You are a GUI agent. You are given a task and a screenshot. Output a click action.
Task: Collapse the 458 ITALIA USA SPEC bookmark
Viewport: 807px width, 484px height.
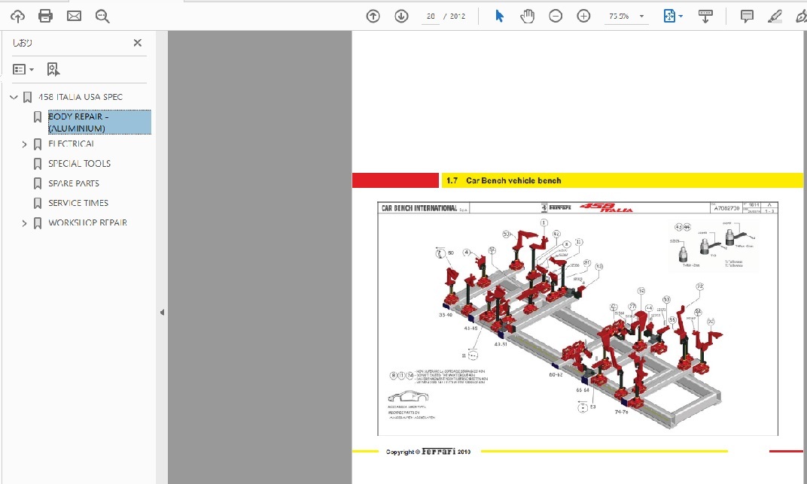14,97
